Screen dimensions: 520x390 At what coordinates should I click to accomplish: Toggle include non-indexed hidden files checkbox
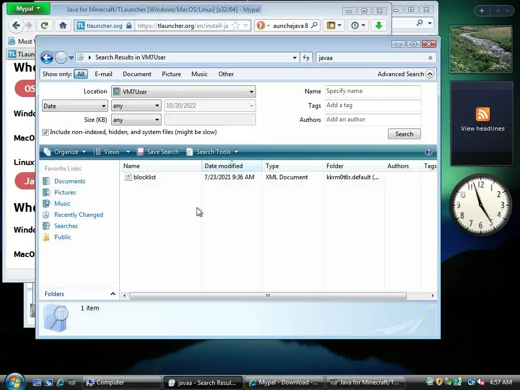coord(45,133)
